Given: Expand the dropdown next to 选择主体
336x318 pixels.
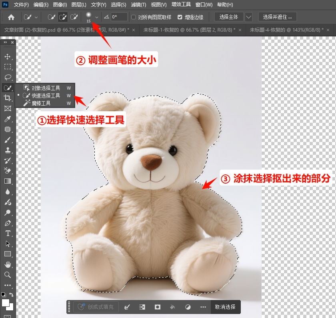Looking at the screenshot, I should (248, 17).
